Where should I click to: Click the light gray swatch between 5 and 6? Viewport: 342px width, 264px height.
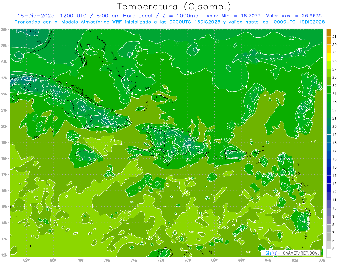(x=329, y=245)
